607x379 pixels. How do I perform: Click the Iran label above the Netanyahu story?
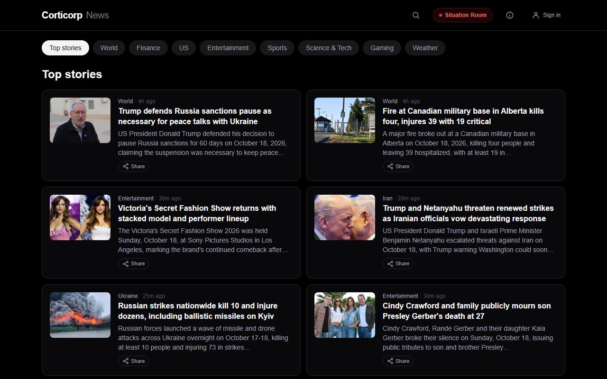pyautogui.click(x=387, y=199)
